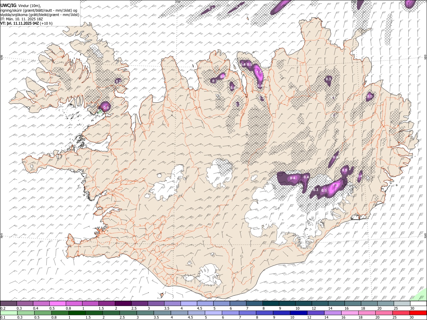This screenshot has height=320, width=427.
Task: Select the bottom-row red swatch for 25
Action: click(401, 313)
